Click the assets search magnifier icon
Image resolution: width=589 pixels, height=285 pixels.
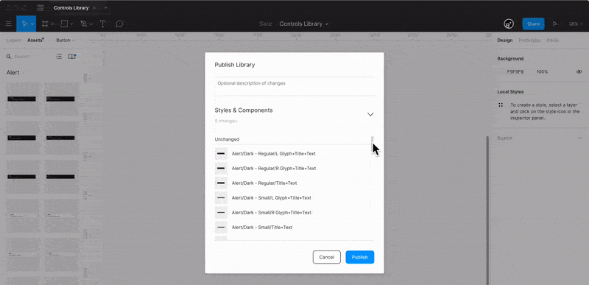[x=9, y=56]
